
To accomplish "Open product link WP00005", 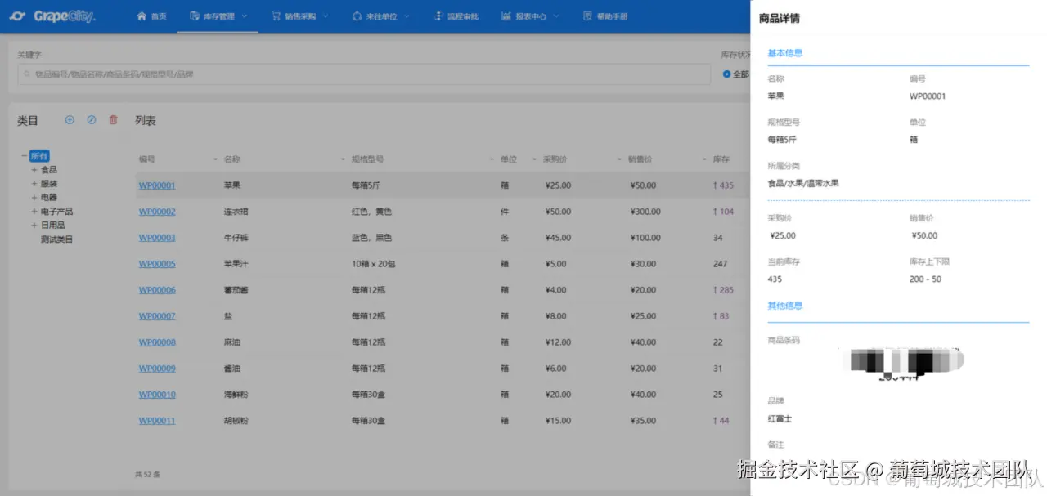I will tap(157, 264).
